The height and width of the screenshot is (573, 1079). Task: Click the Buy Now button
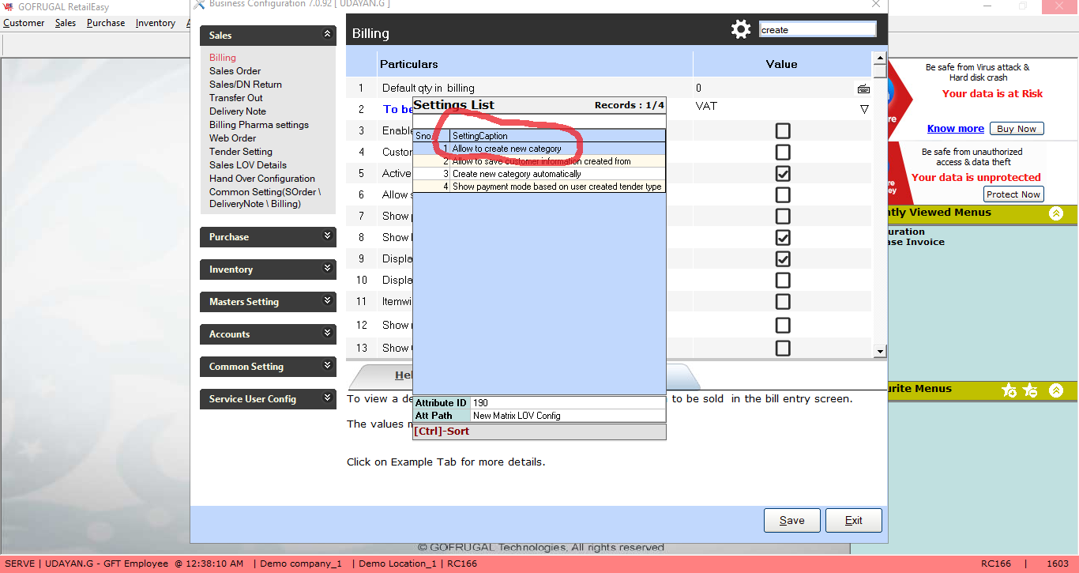tap(1017, 129)
